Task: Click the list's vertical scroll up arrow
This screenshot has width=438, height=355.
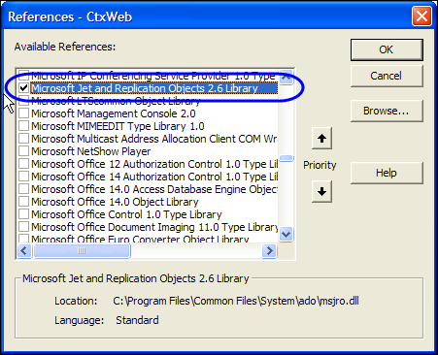Action: click(286, 78)
